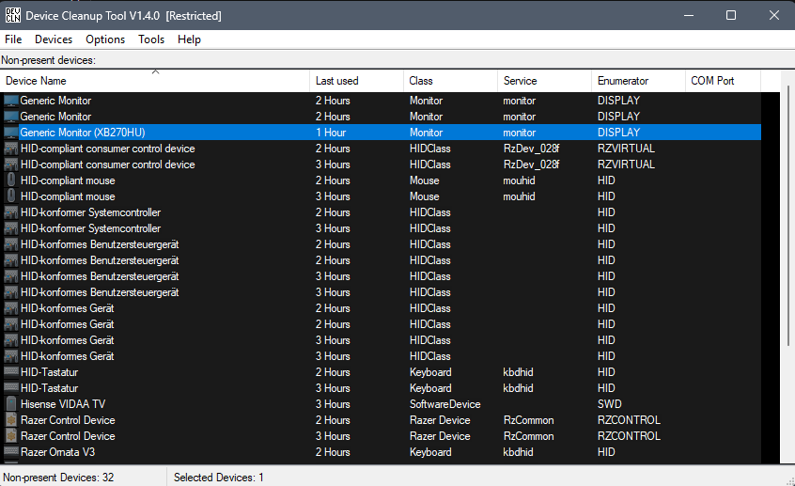Click the 'Non-present Devices: 32' status entry
The image size is (795, 486).
58,478
